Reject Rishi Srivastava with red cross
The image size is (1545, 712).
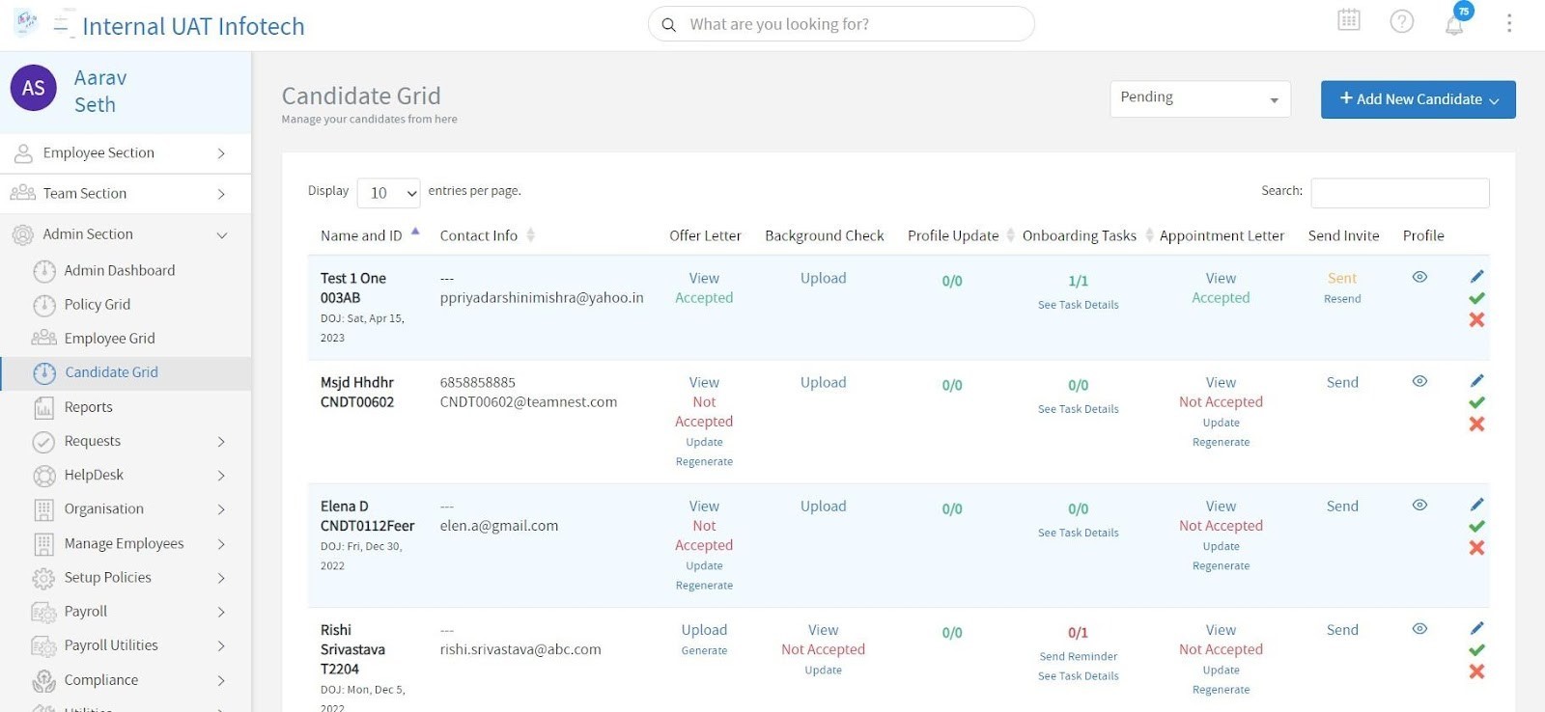tap(1476, 671)
